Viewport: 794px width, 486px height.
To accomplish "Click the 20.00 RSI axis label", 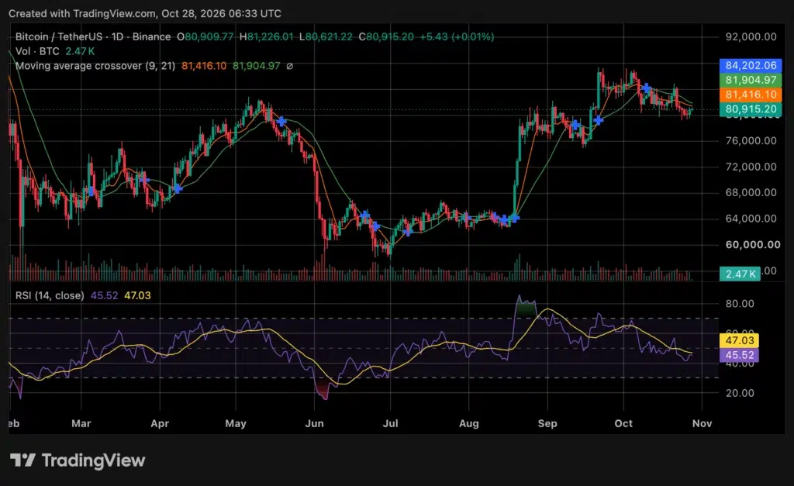I will [740, 393].
